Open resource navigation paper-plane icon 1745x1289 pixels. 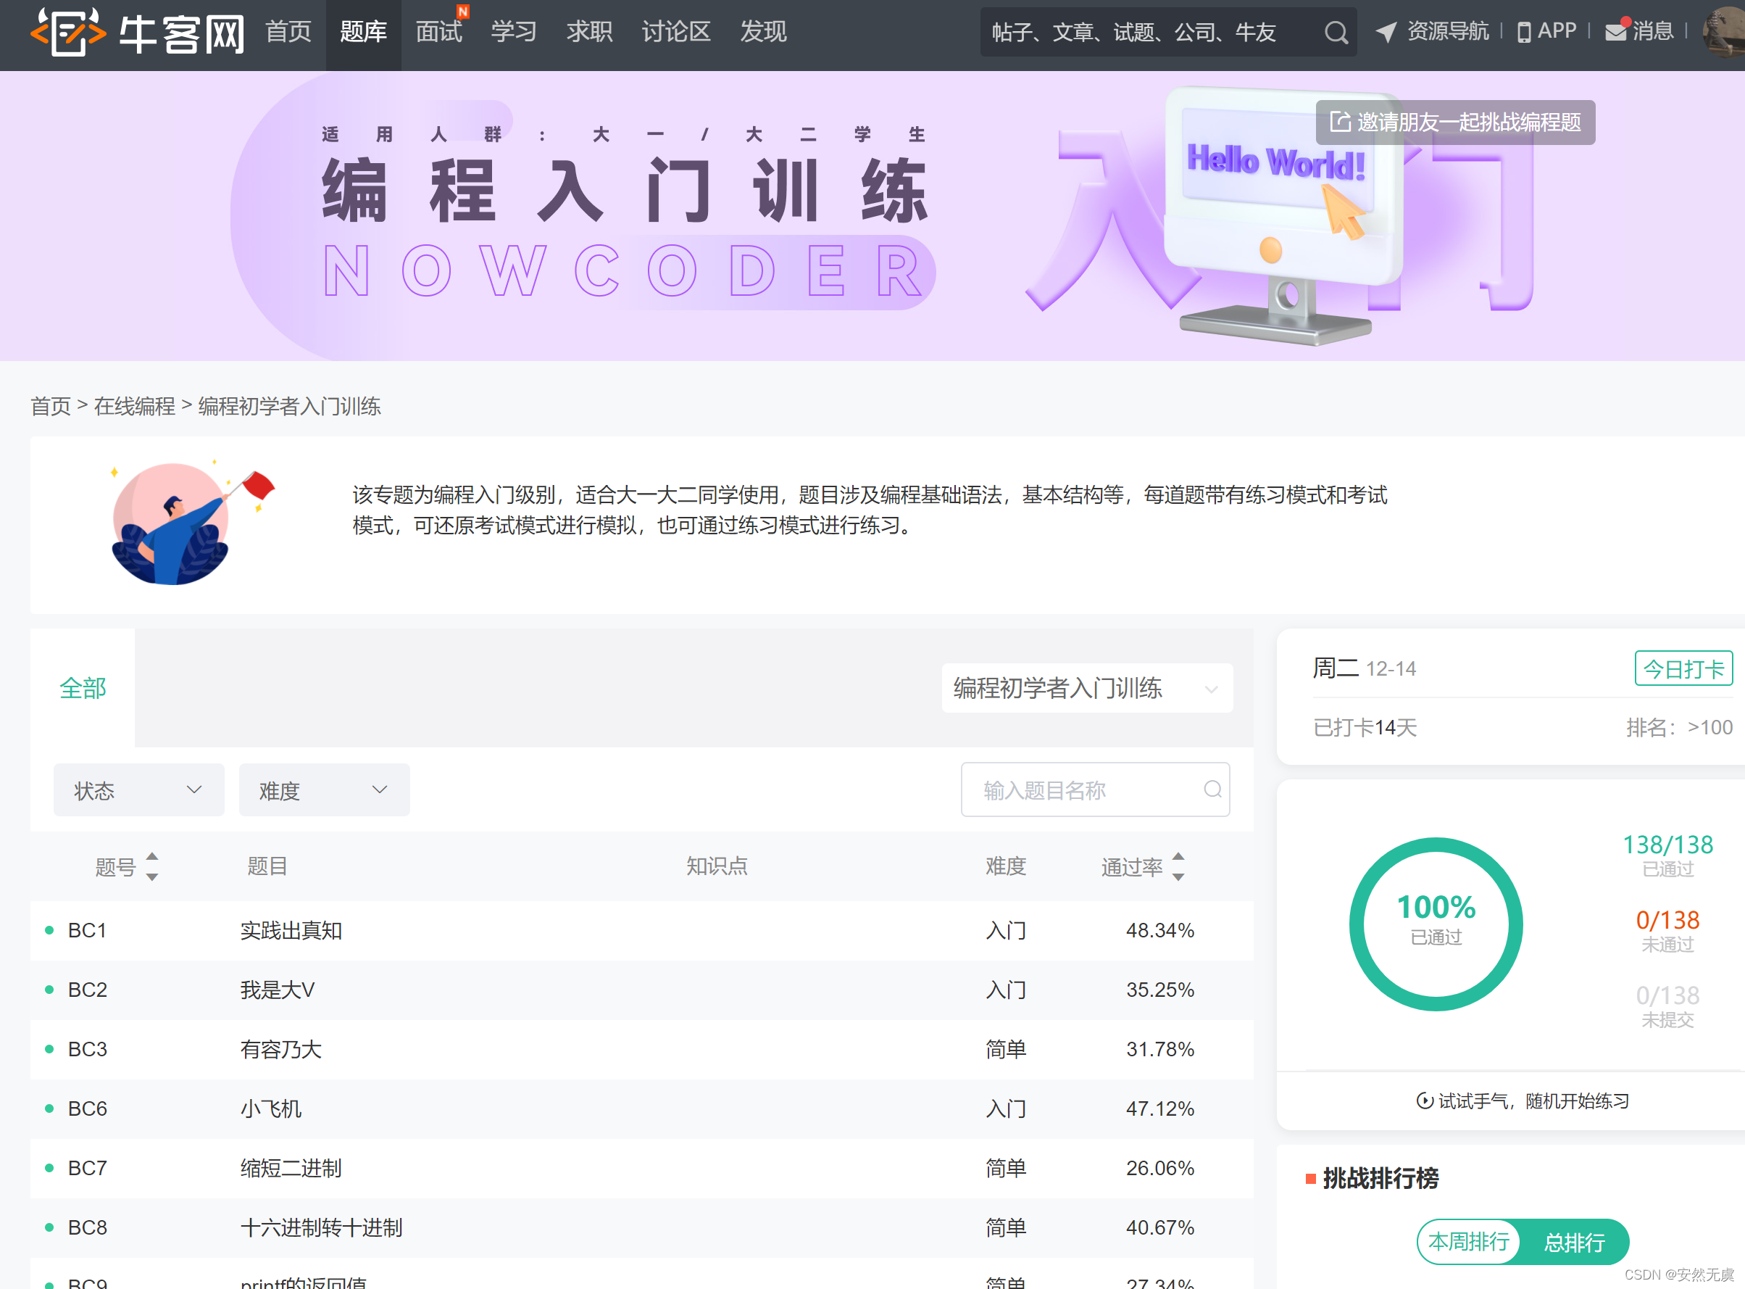click(1386, 32)
